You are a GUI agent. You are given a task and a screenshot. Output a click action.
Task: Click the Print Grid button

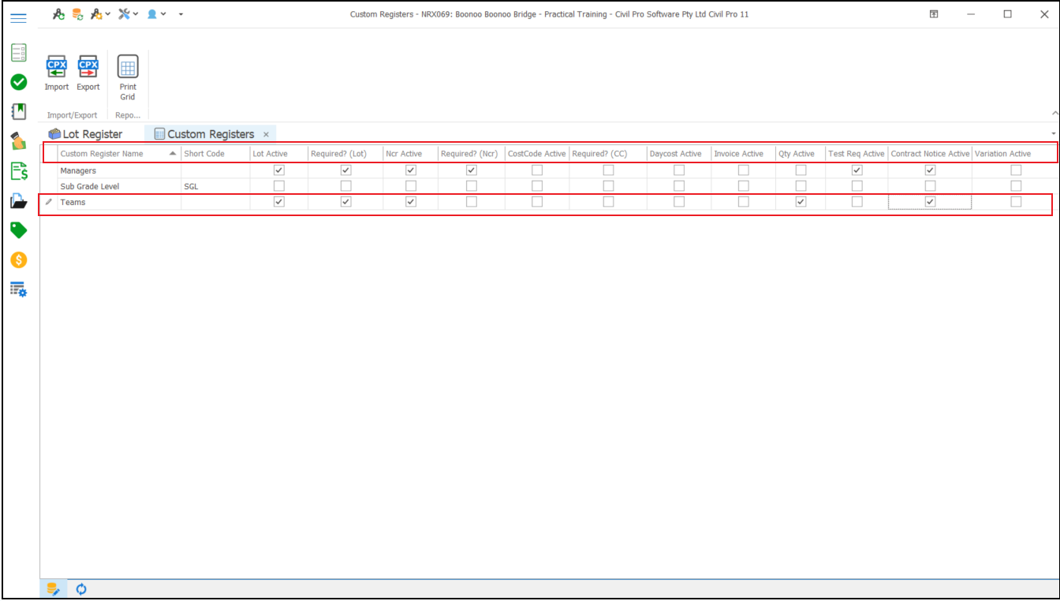127,77
